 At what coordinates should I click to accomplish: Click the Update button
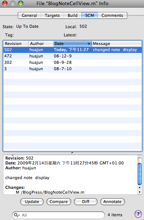tap(32, 202)
